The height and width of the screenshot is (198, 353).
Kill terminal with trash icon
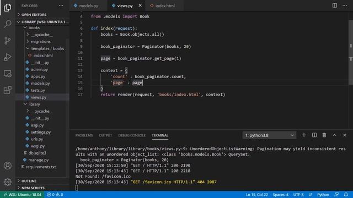click(x=324, y=135)
